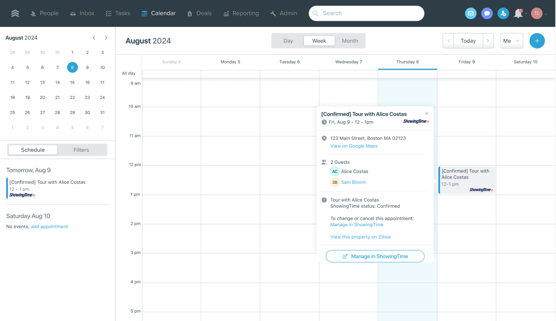Select August 8 in mini calendar
The width and height of the screenshot is (556, 321).
click(x=72, y=68)
